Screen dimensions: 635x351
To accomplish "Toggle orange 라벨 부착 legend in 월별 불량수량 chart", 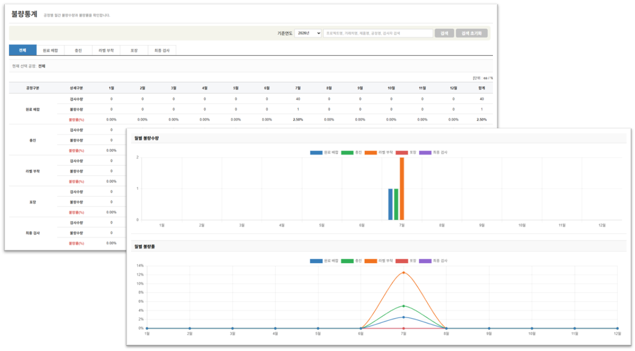I will 379,152.
